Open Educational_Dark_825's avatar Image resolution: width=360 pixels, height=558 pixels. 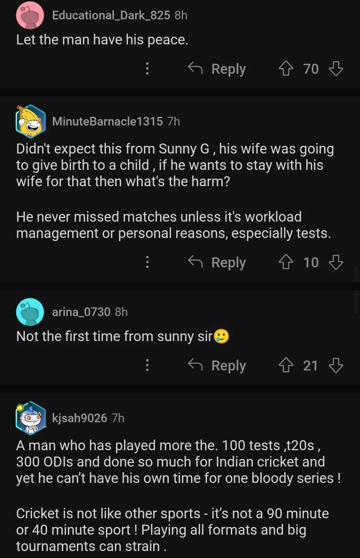coord(30,15)
